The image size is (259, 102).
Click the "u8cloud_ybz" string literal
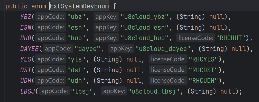click(144, 17)
